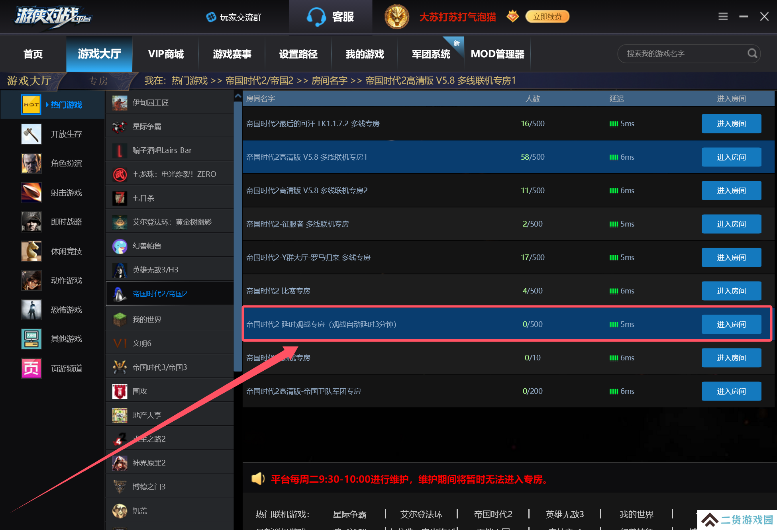Select the 热门游戏 HOT category icon
Screen dimensions: 777x530
[x=31, y=105]
